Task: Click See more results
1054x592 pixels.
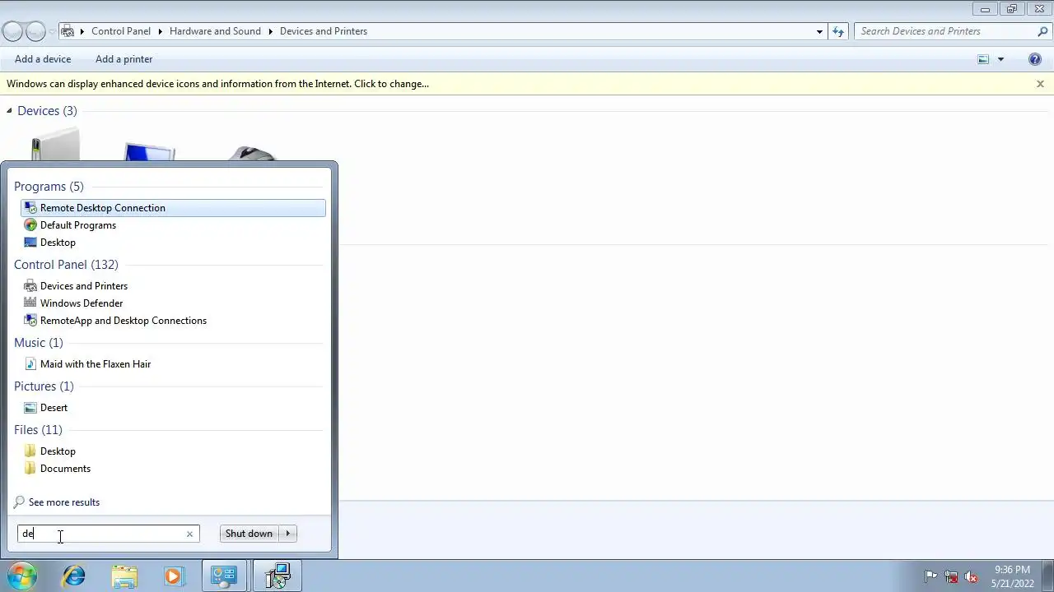Action: (64, 502)
